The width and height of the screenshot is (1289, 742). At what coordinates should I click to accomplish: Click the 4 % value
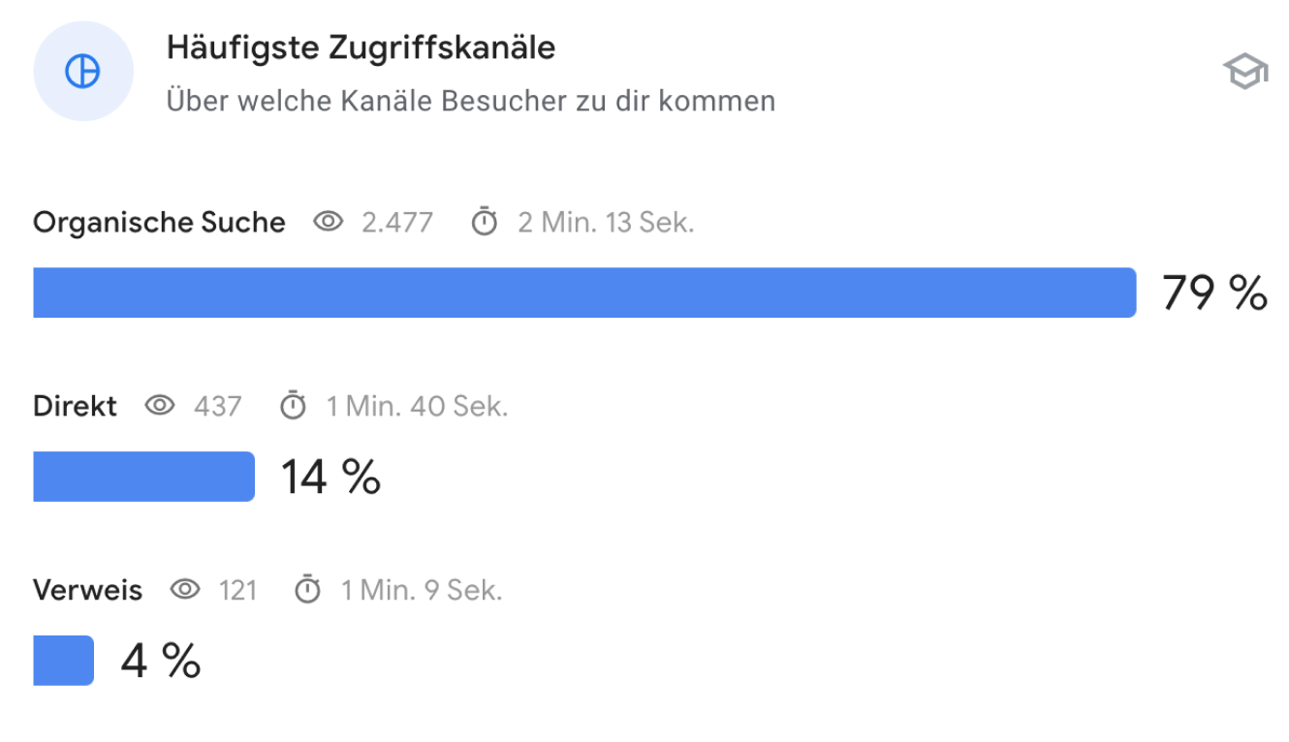(x=161, y=661)
